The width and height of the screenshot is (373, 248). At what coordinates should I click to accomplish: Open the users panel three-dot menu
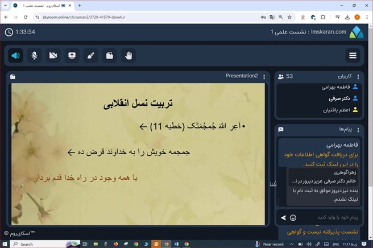pos(358,77)
